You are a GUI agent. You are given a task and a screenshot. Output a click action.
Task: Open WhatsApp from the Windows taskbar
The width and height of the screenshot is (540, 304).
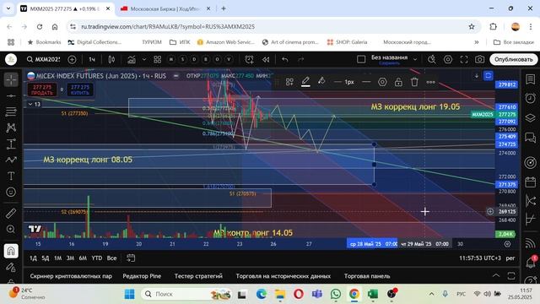coord(336,294)
